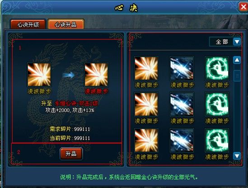Click the 升品 upgrade button
This screenshot has height=188, width=248.
[71, 154]
